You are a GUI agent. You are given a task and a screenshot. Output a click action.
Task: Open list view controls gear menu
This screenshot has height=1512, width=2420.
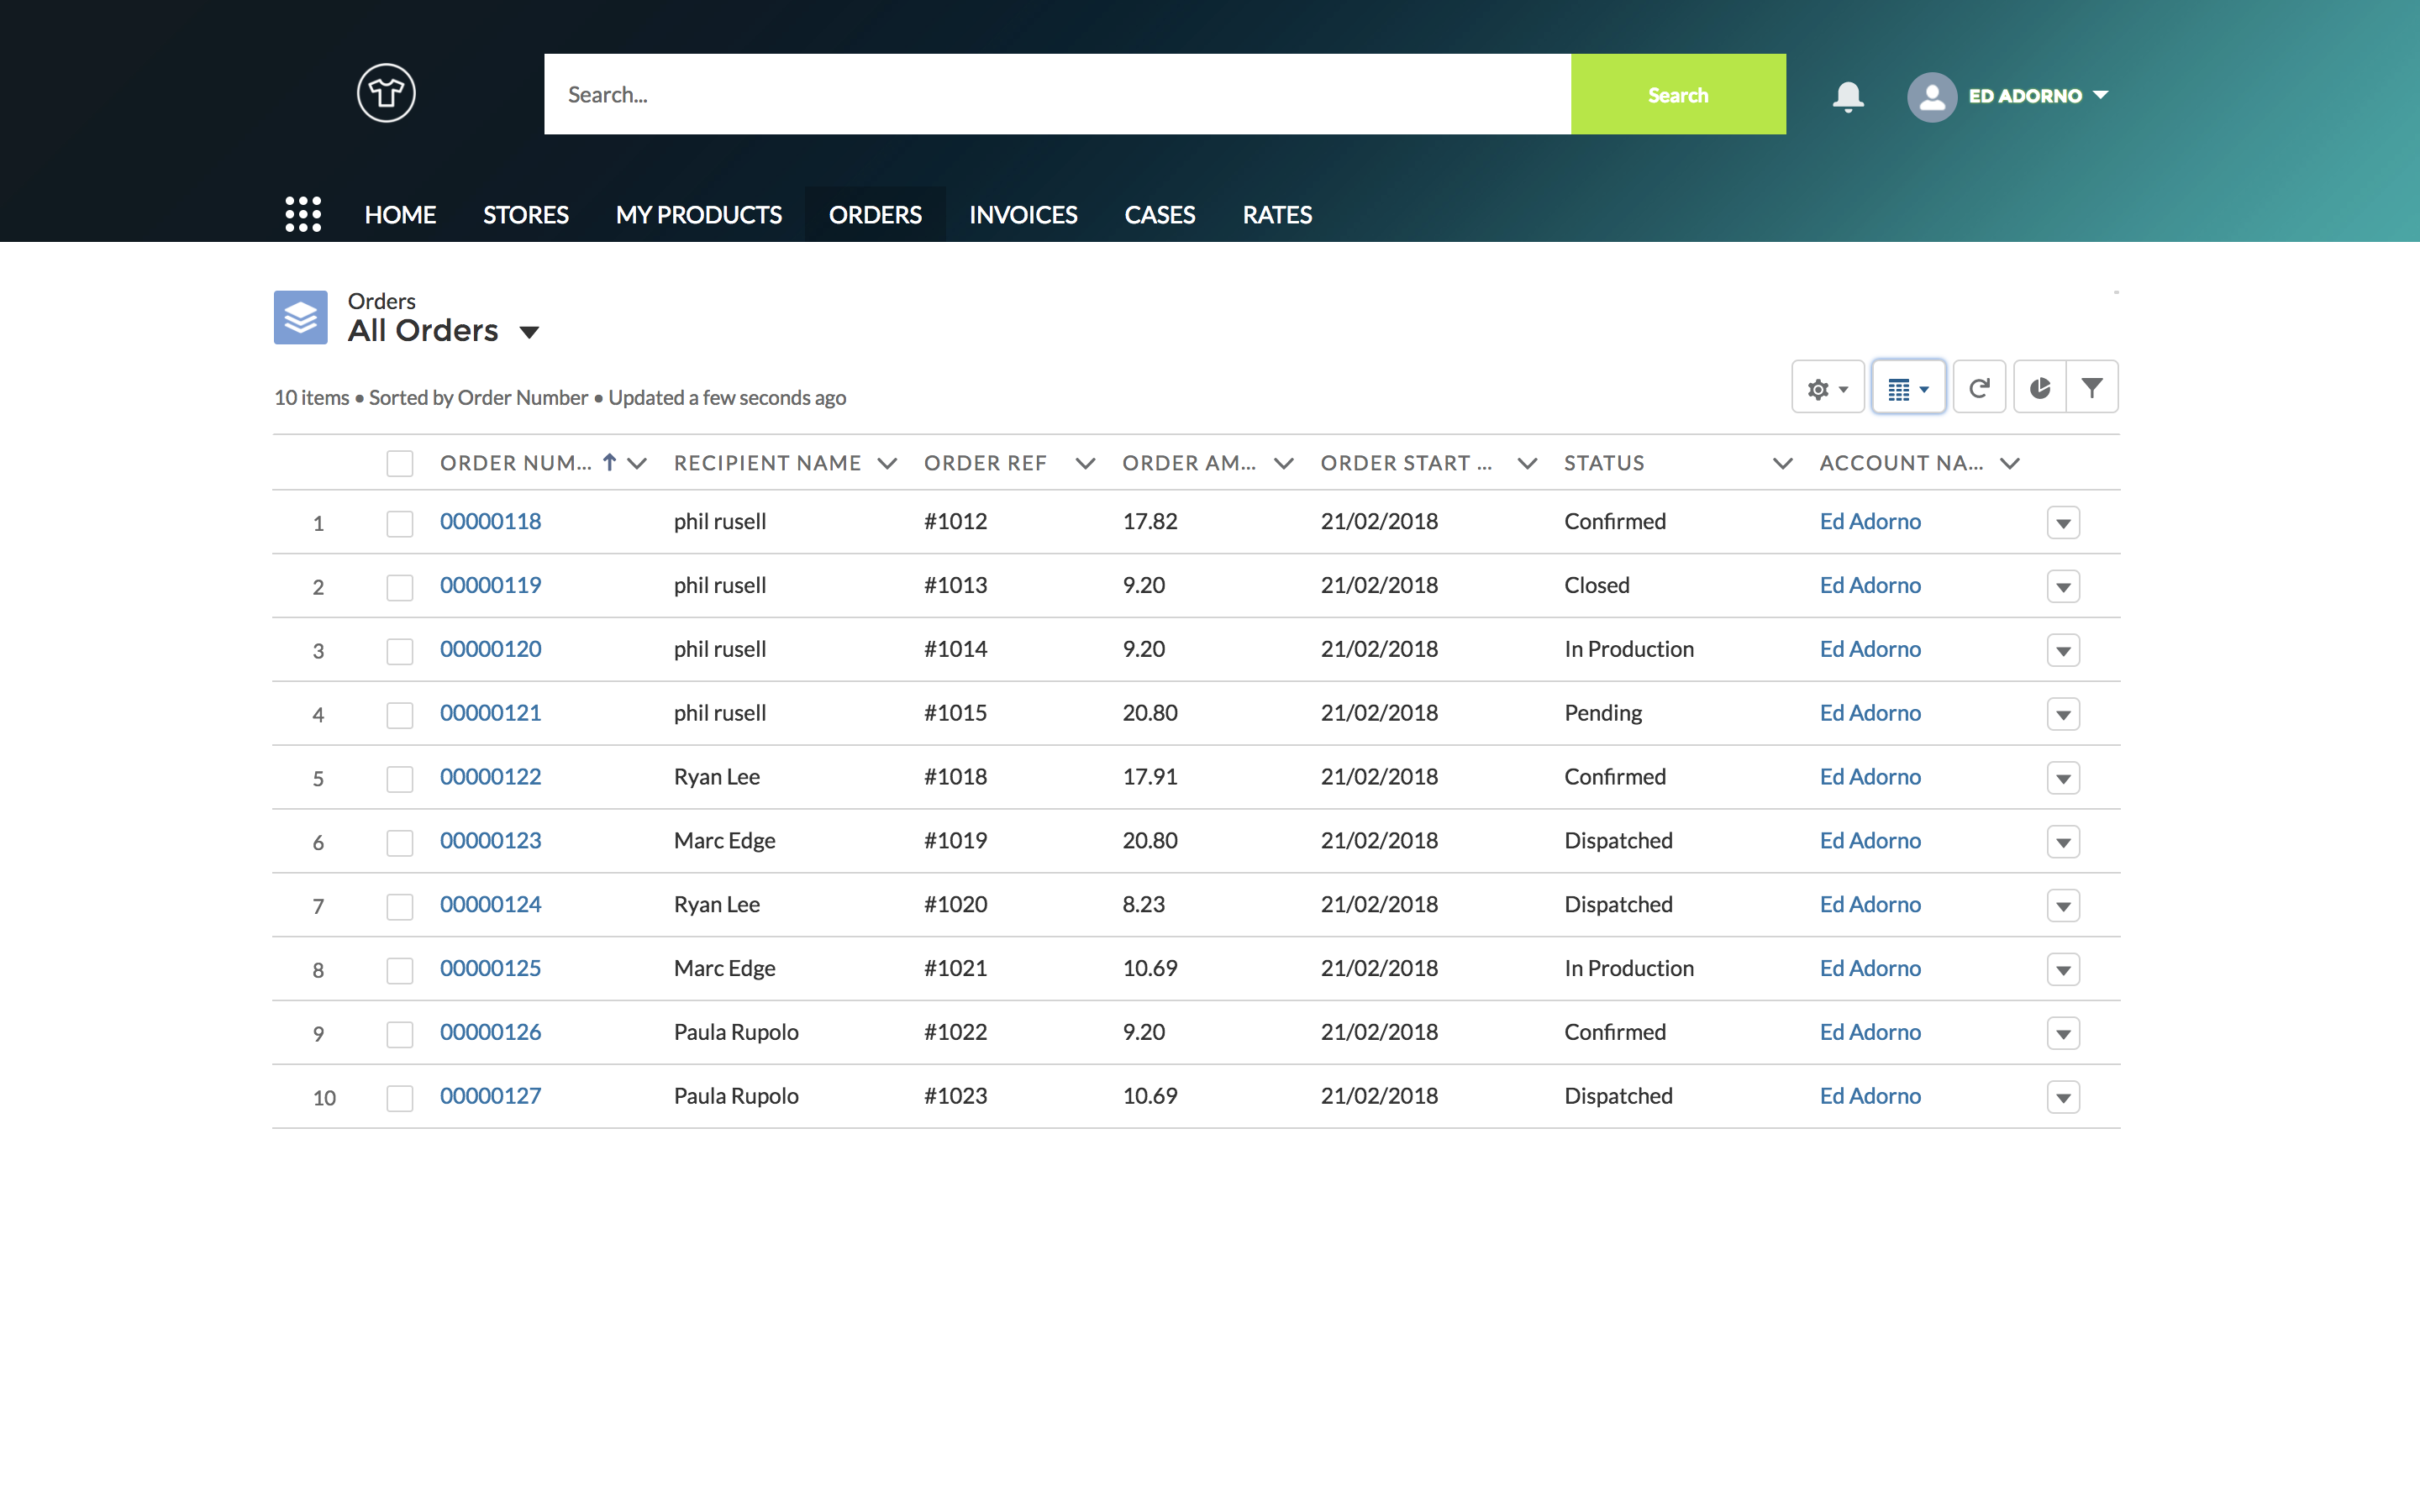1827,388
